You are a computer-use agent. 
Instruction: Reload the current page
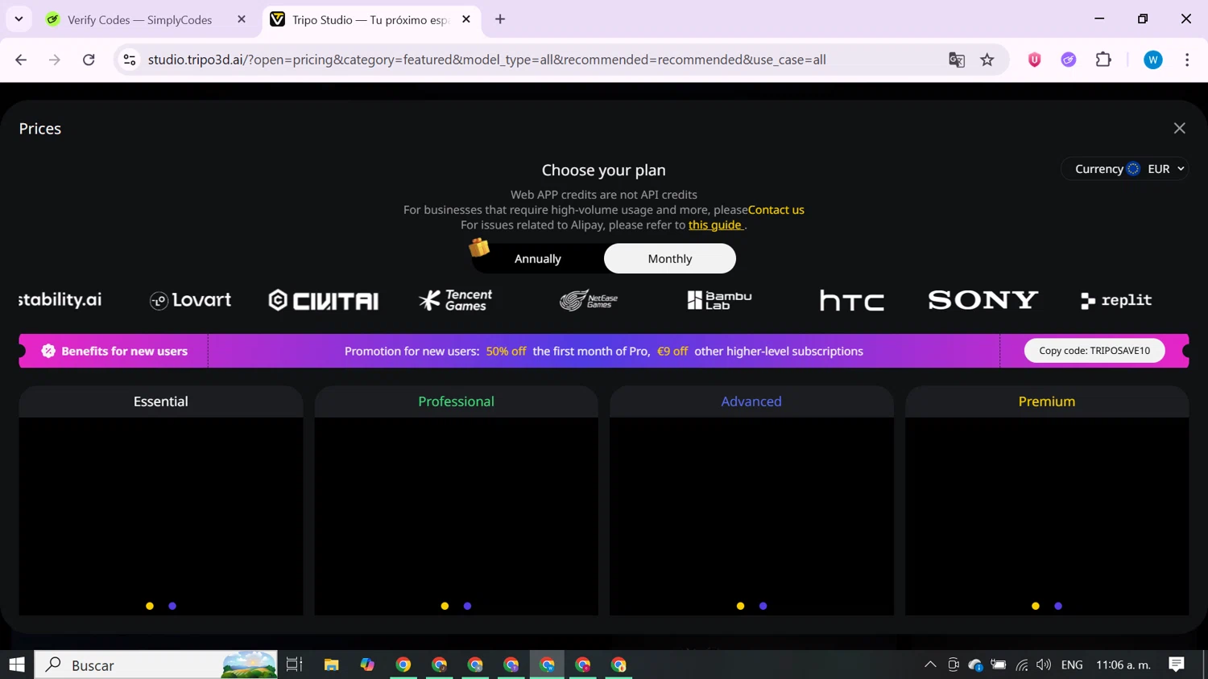(89, 60)
